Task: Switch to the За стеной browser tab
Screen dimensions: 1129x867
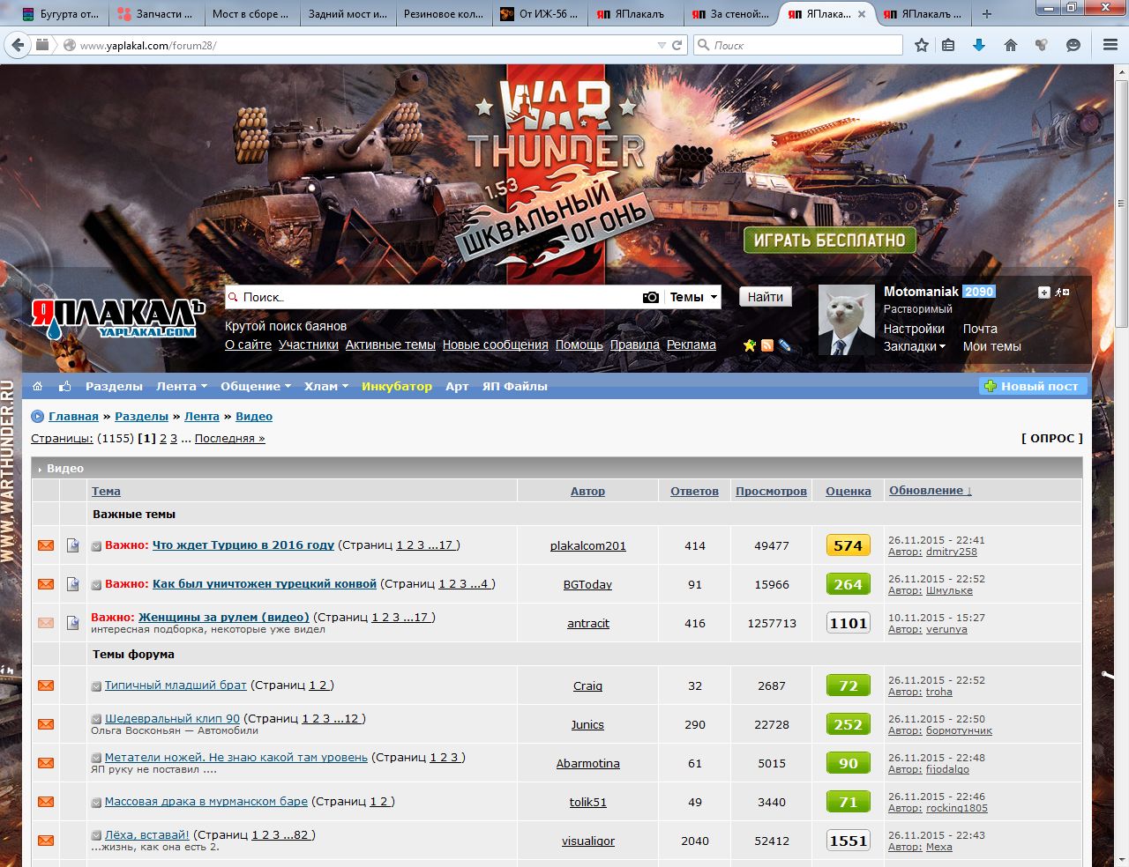Action: pyautogui.click(x=731, y=14)
